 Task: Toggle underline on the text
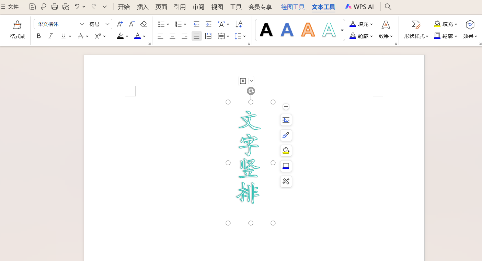(63, 36)
